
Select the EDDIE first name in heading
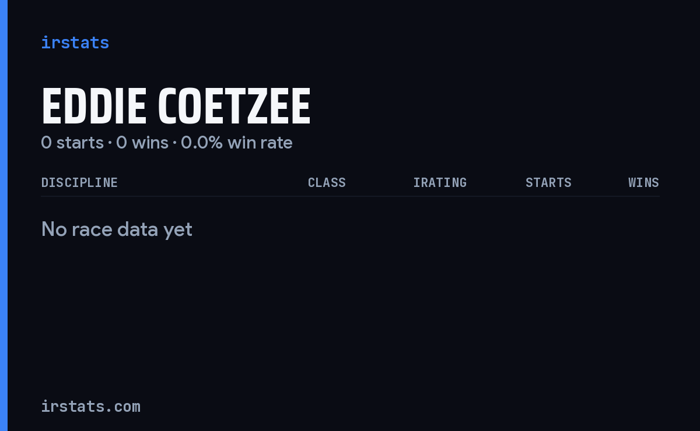[x=94, y=107]
